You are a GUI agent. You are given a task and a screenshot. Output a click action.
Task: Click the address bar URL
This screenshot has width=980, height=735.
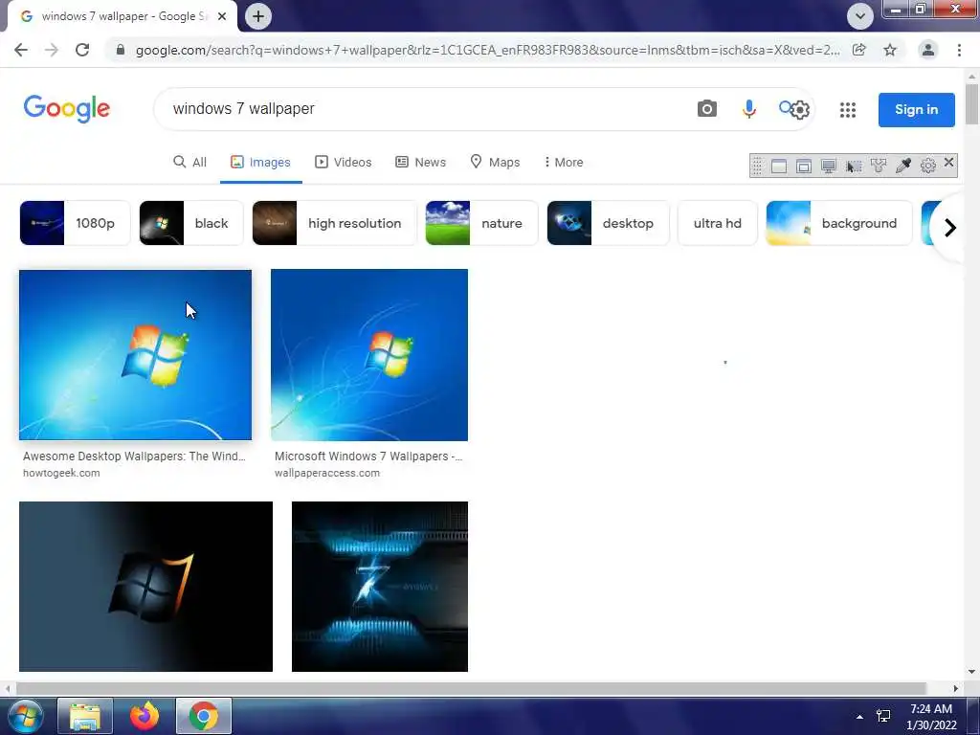click(x=487, y=50)
